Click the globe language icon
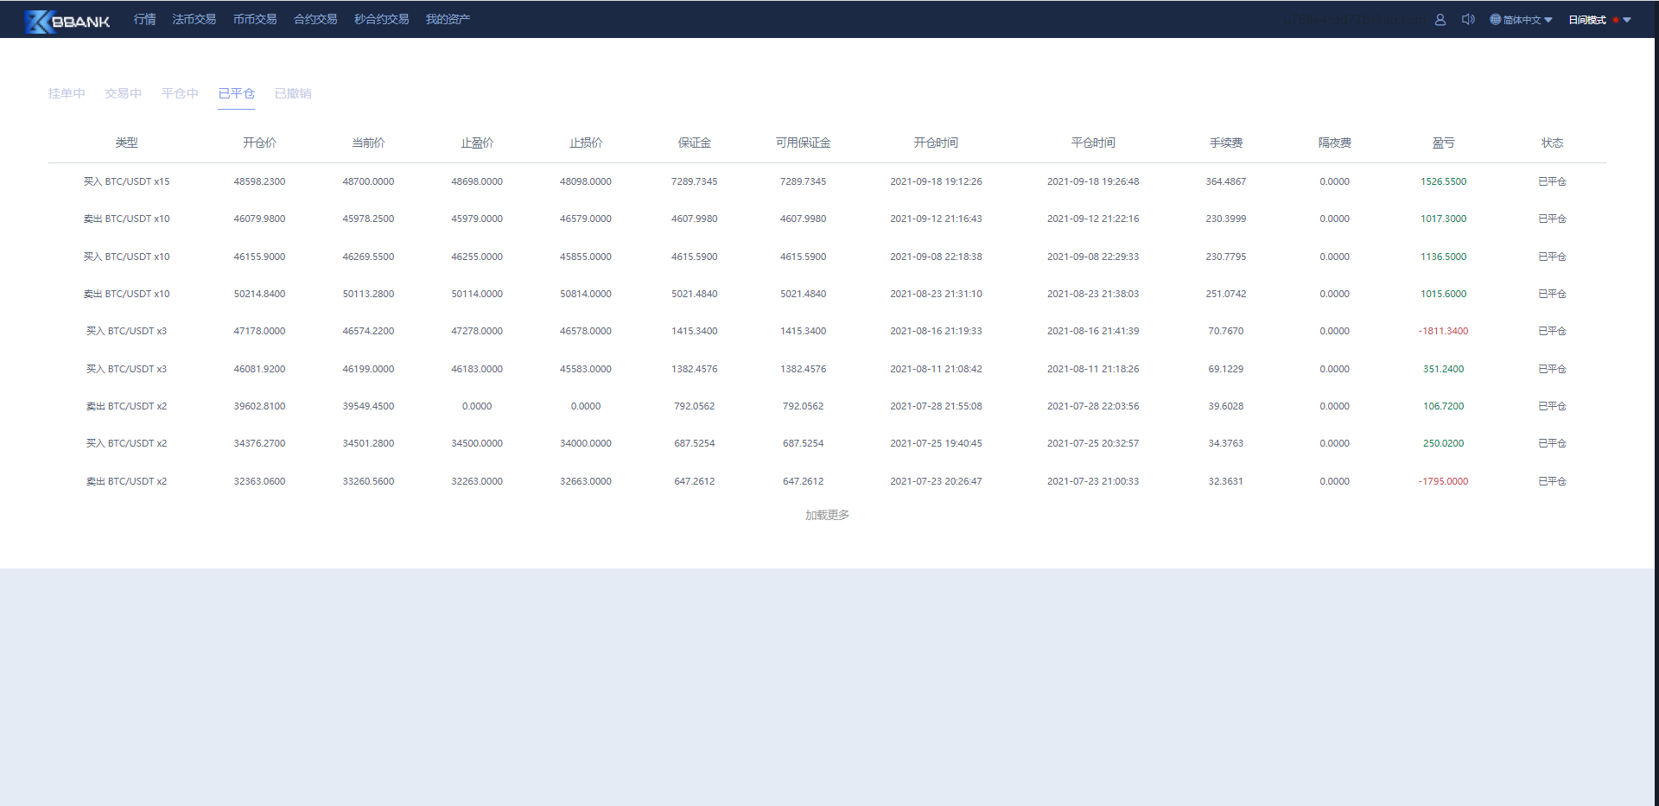 point(1495,20)
